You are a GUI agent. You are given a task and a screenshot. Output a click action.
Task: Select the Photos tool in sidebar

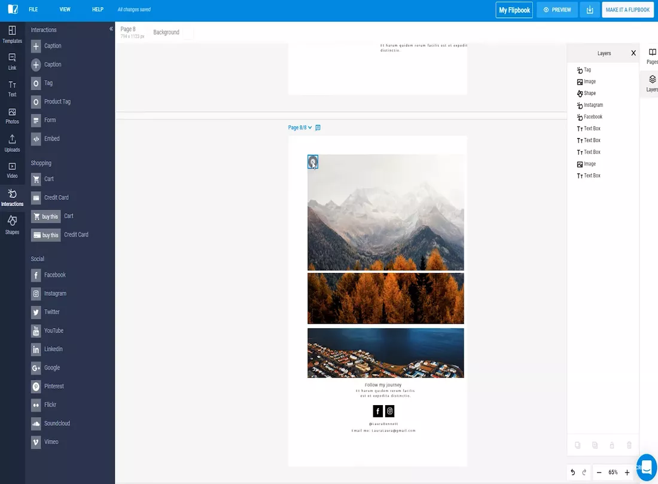coord(12,115)
